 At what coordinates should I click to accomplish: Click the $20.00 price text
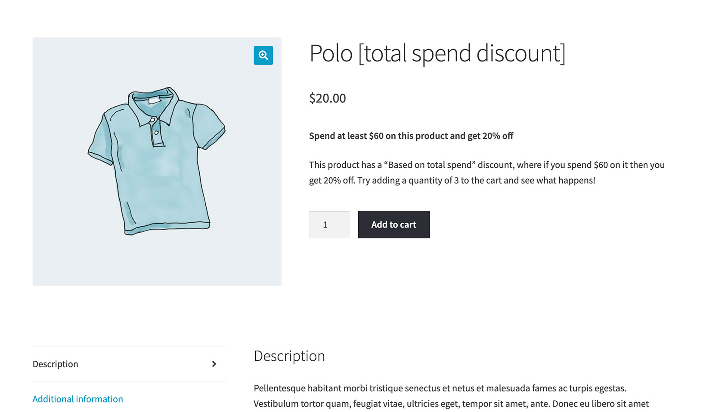pyautogui.click(x=327, y=98)
